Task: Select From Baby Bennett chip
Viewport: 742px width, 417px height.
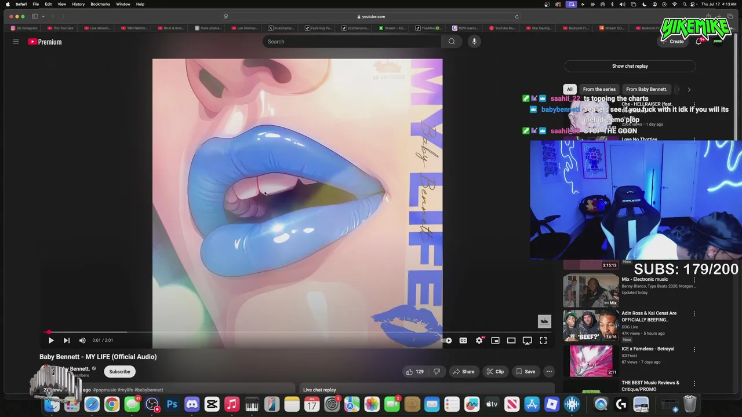Action: coord(646,89)
